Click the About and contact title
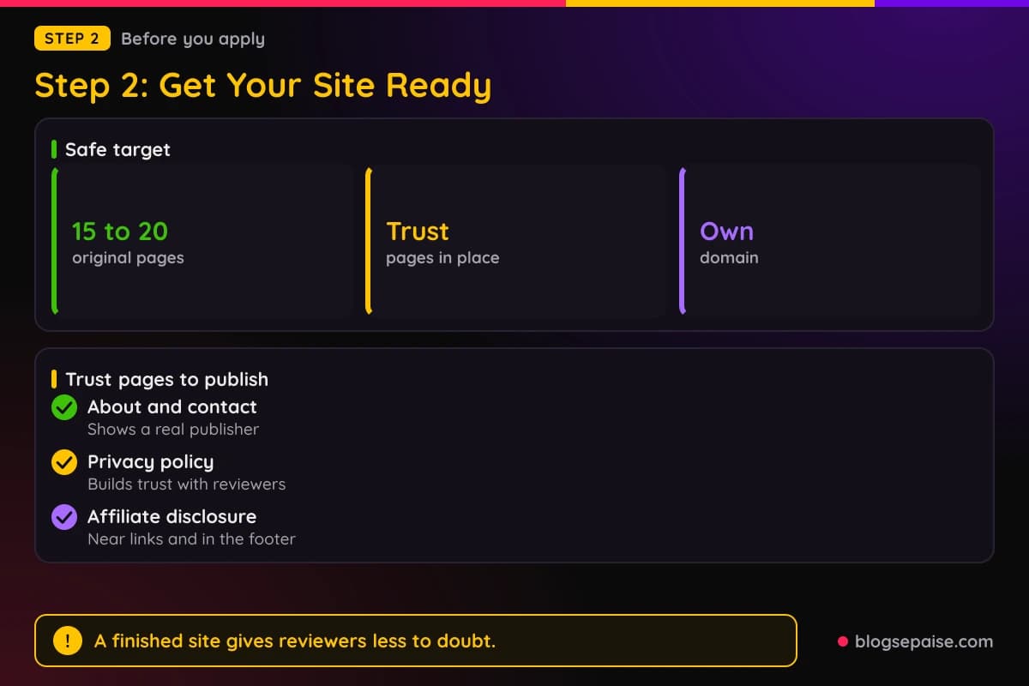The width and height of the screenshot is (1029, 686). point(172,406)
